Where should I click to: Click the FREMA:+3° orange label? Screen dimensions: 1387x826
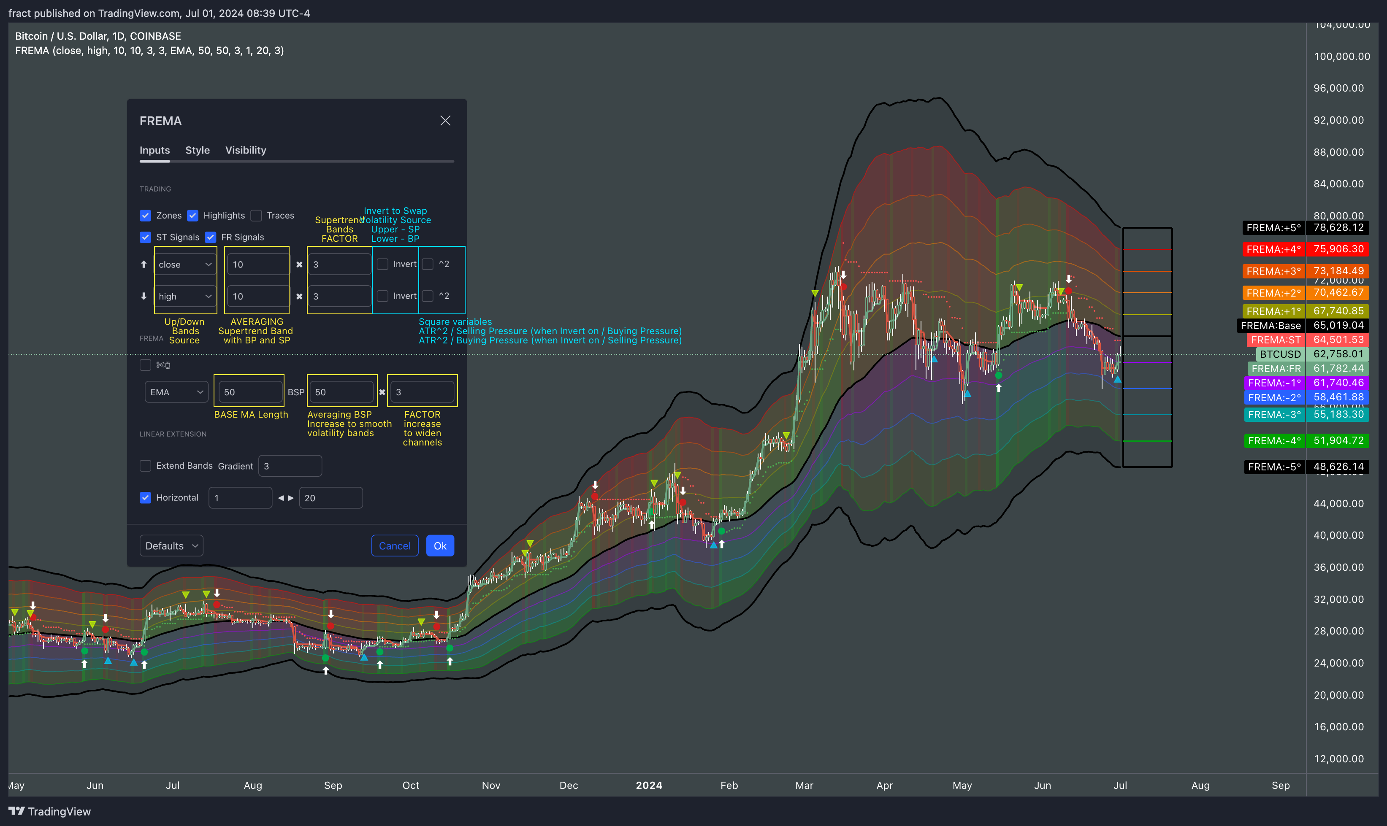(1273, 271)
